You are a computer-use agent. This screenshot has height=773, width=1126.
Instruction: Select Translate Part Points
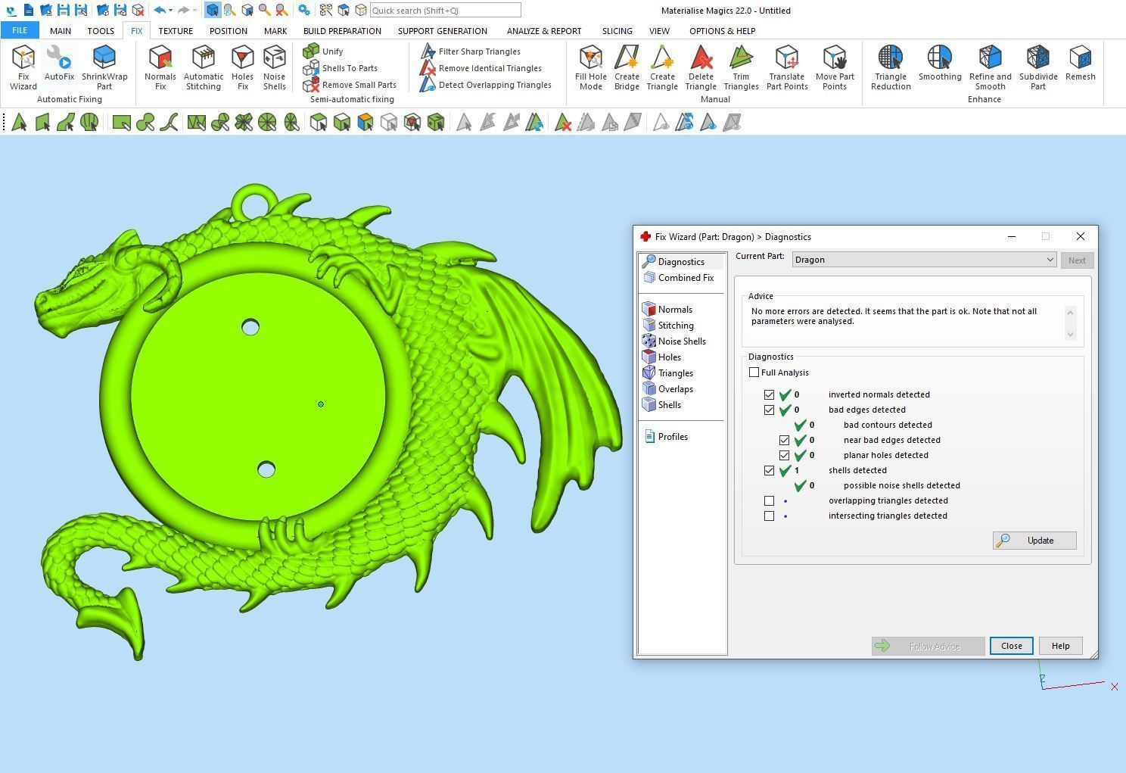pyautogui.click(x=787, y=67)
